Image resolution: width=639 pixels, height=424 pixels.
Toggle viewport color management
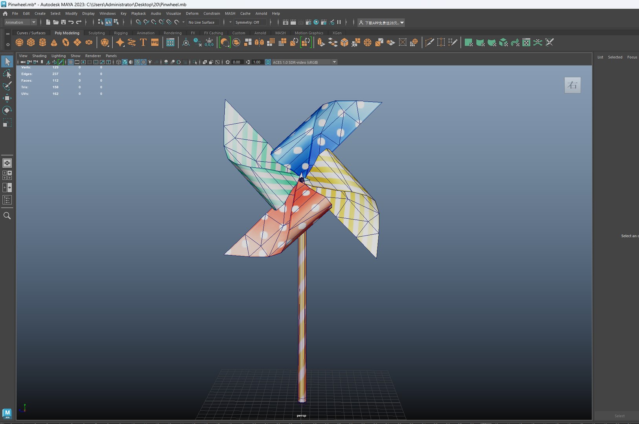click(268, 62)
